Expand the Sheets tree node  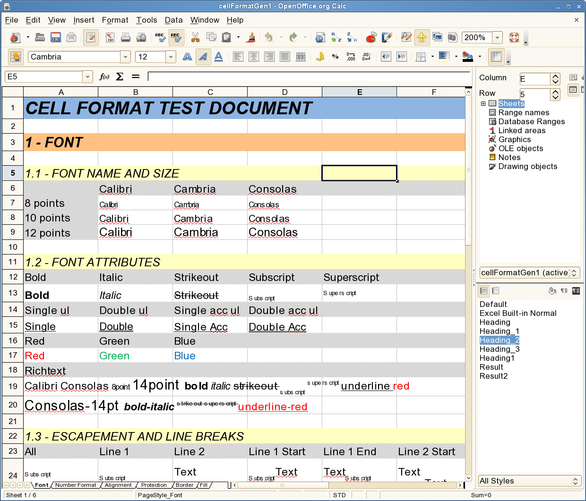tap(483, 103)
